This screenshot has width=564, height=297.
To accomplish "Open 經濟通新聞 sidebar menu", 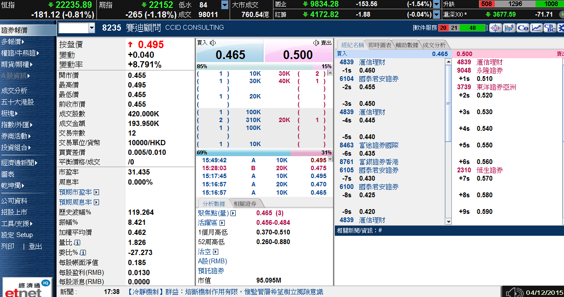I will pyautogui.click(x=19, y=163).
